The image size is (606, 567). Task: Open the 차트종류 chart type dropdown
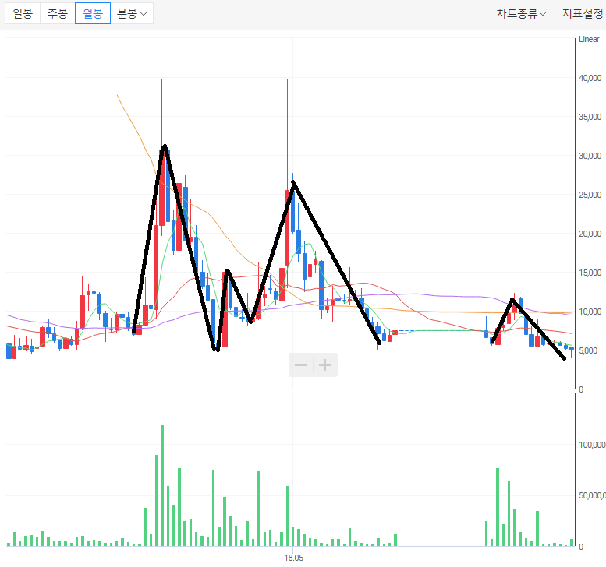point(520,14)
